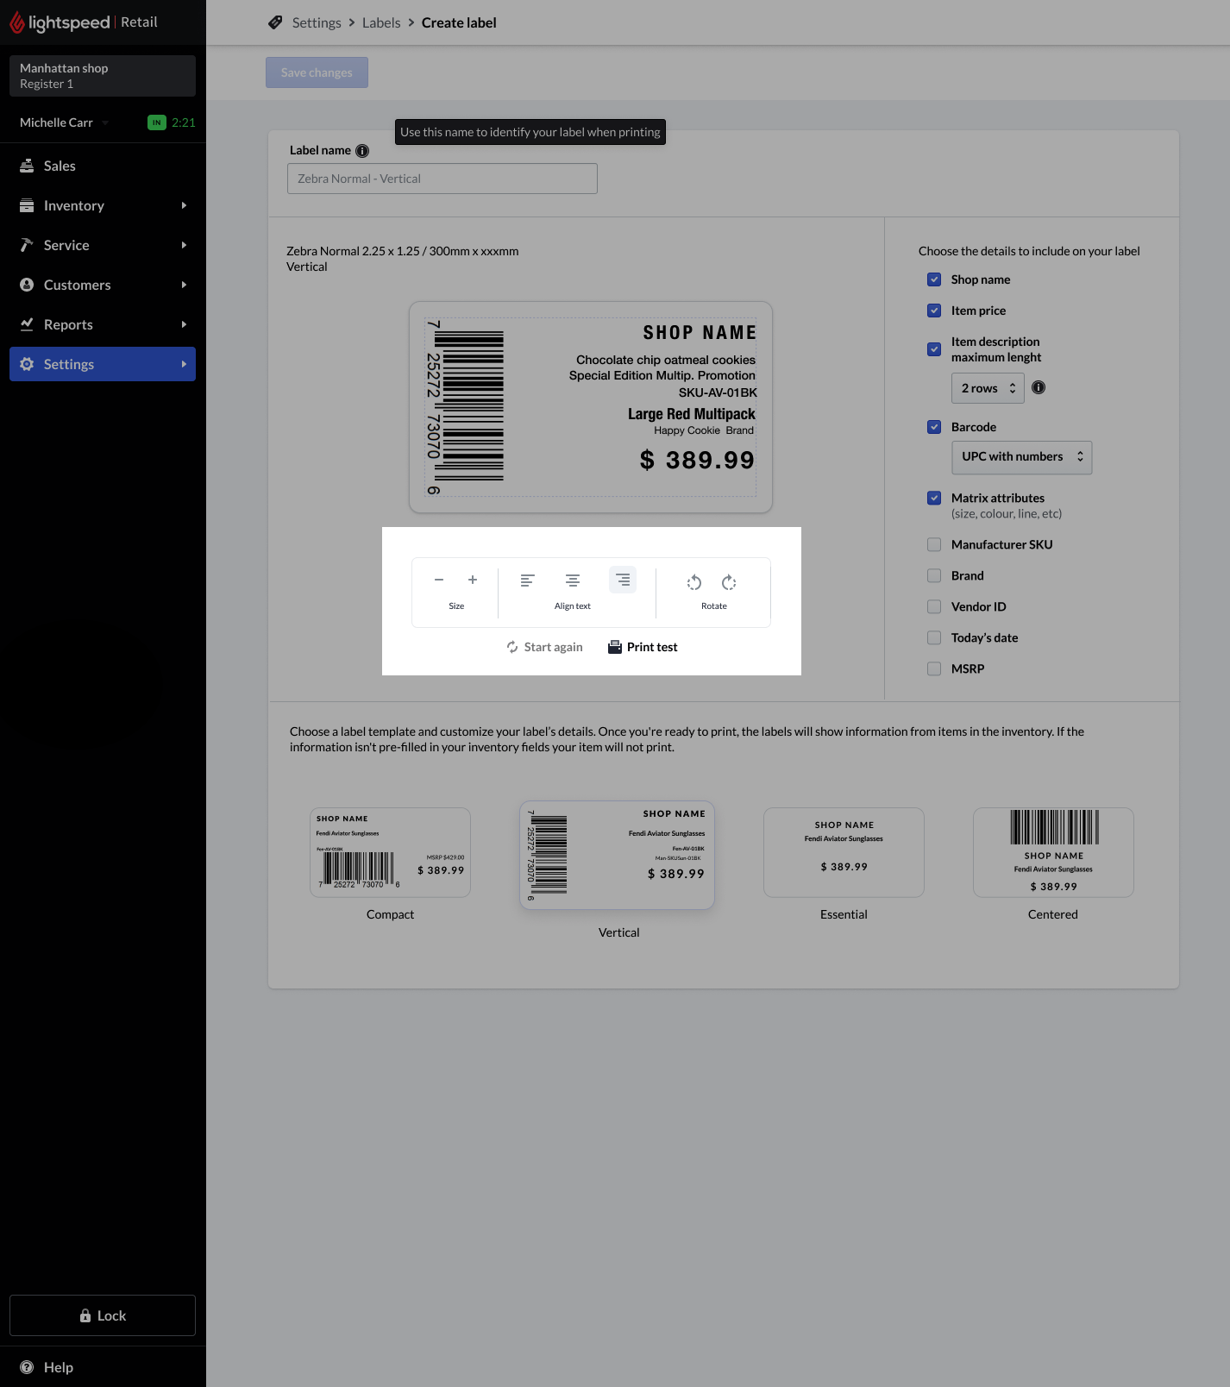Click the Sales register icon
1230x1387 pixels.
27,166
